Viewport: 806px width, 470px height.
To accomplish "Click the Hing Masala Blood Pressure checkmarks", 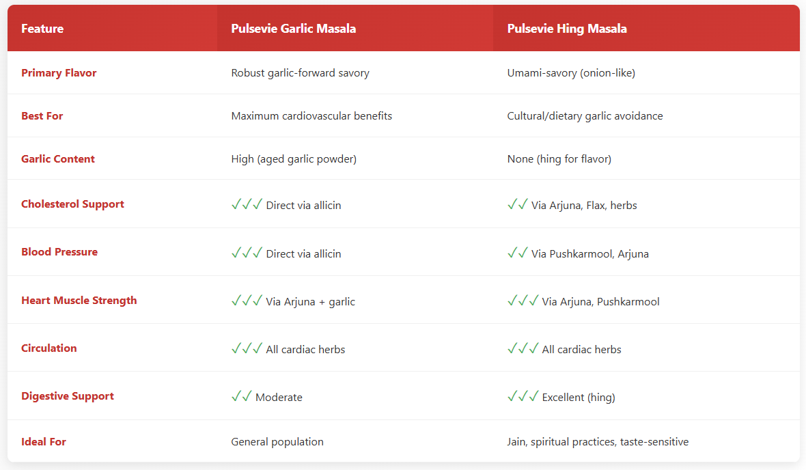I will click(517, 253).
